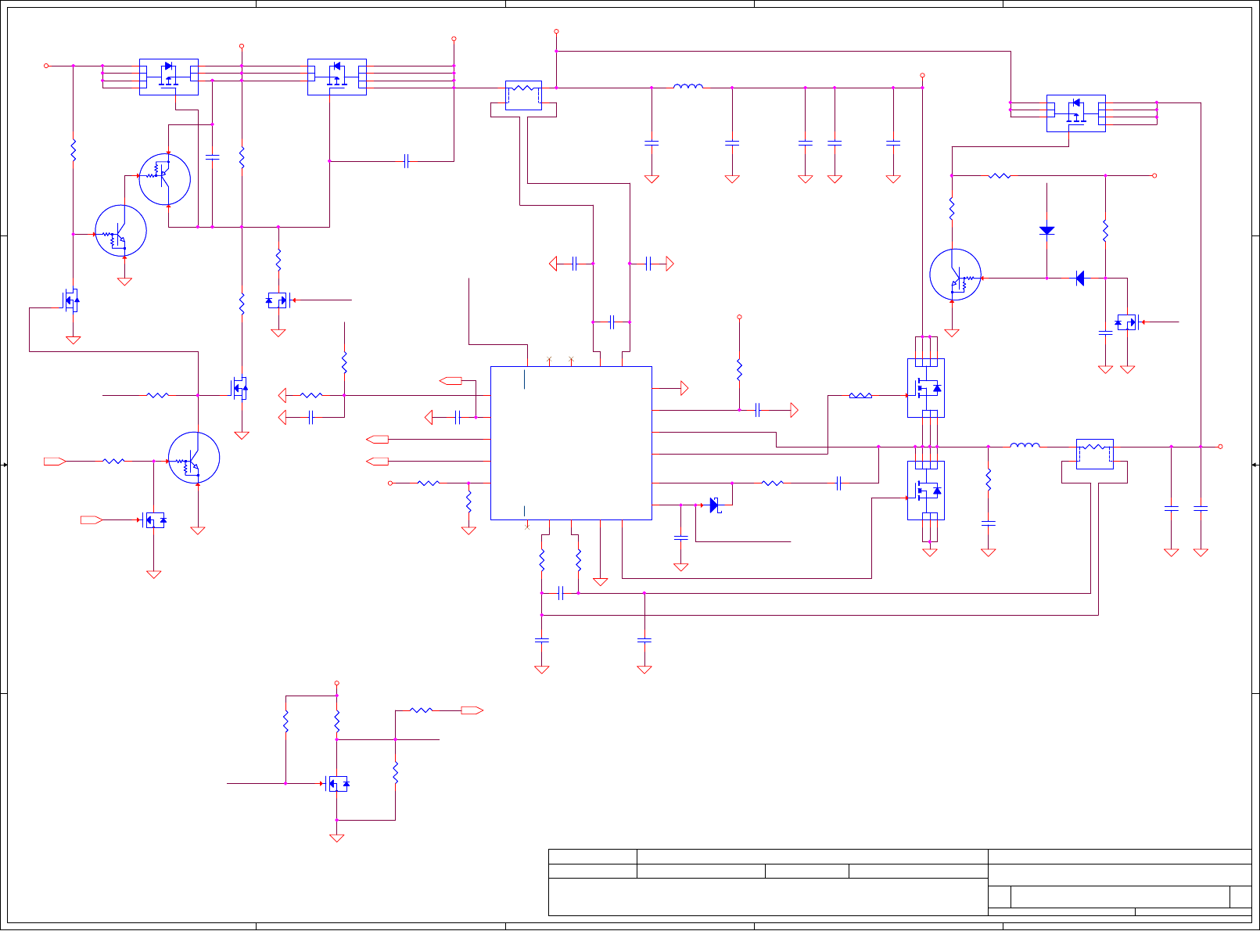Select the lower low-side power MOSFET symbol
Viewport: 1260px width, 931px height.
[x=926, y=491]
